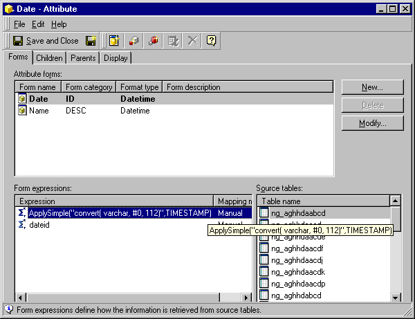The image size is (415, 319).
Task: Click the sigma icon beside dateid expression
Action: click(x=21, y=225)
